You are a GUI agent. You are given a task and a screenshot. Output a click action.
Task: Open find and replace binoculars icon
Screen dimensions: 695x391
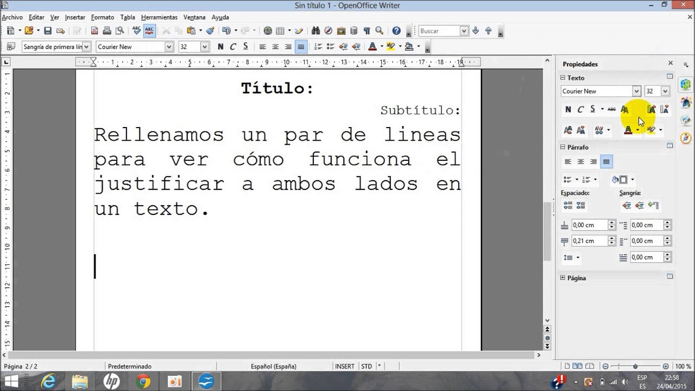click(315, 31)
